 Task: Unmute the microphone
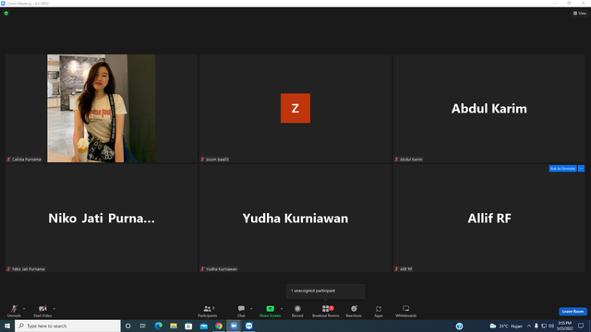[14, 311]
